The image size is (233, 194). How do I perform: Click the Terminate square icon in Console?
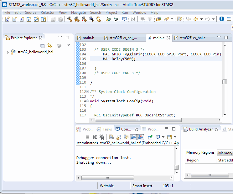87,137
